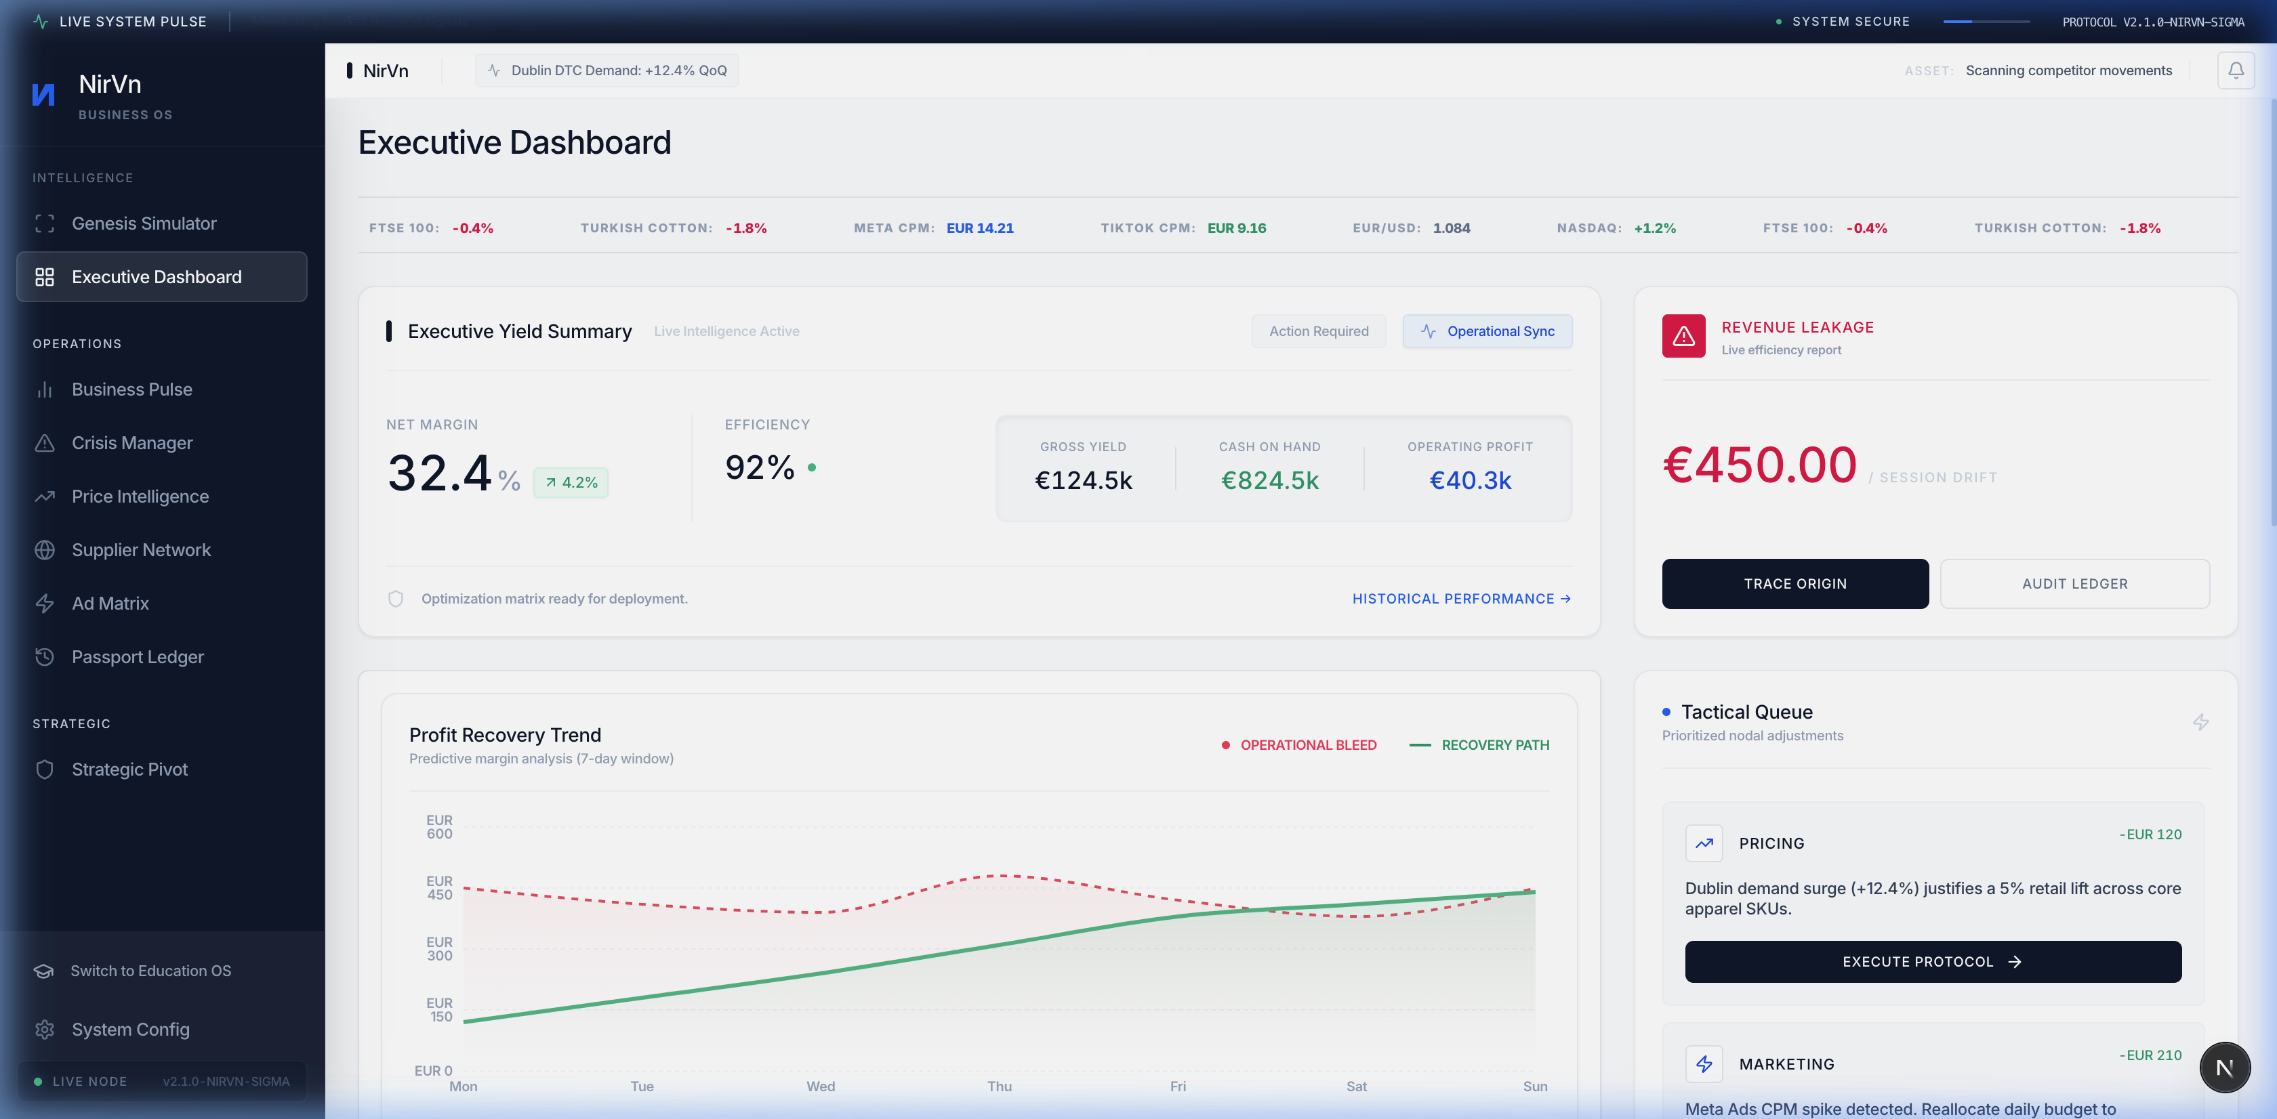Click PROTOCOL V2.1.0-NIRVN-SIGMA label
The width and height of the screenshot is (2277, 1119).
pos(2153,22)
